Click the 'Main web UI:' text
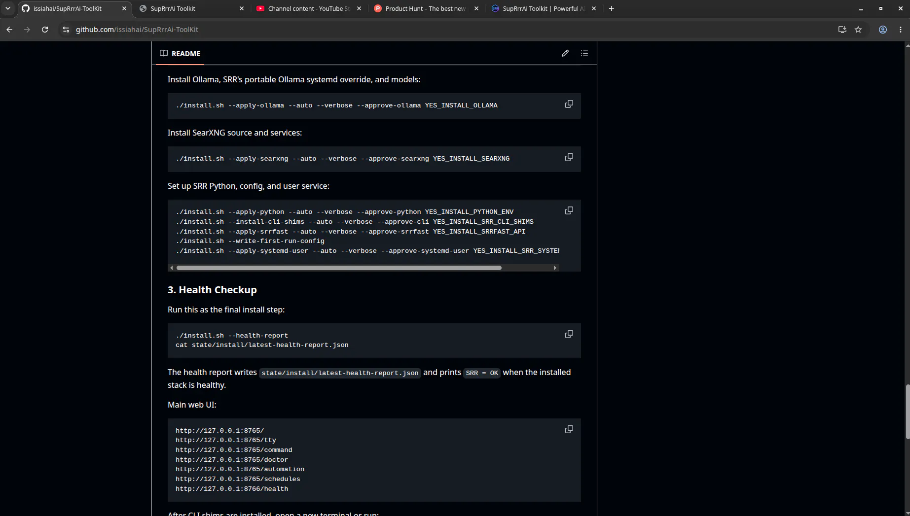 pos(192,405)
